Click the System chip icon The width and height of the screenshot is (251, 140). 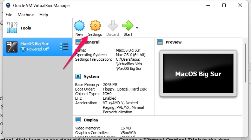pos(78,76)
